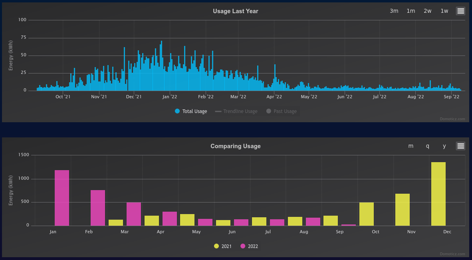
Task: Click the "Feb" month label in Comparing Usage
Action: click(x=89, y=232)
